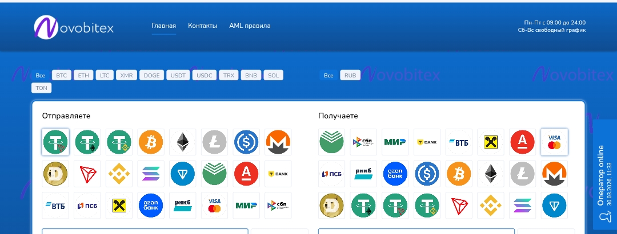
Task: Filter receive currencies by RUB
Action: (x=350, y=75)
